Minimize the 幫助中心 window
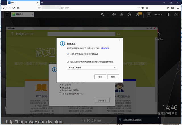 148,28
